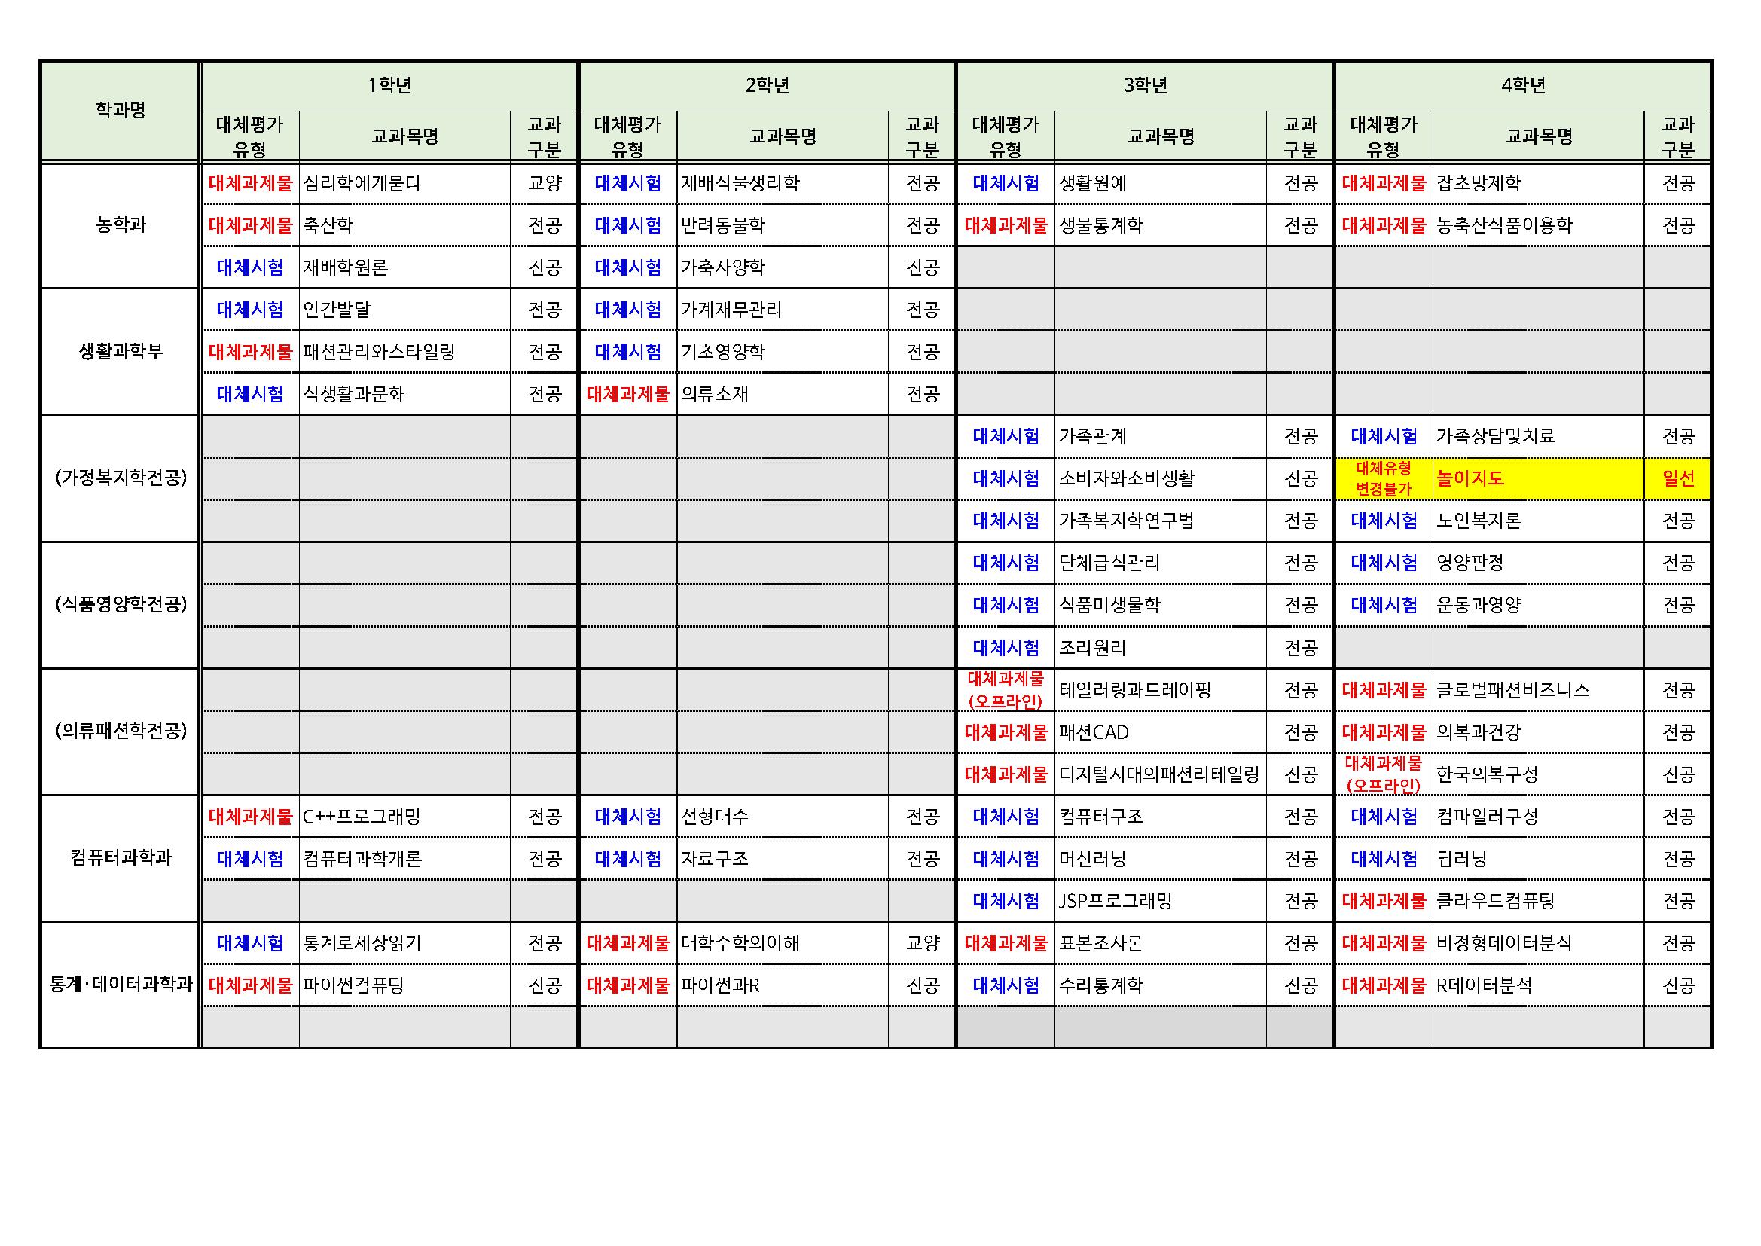Select the 자료구조 course cell
Screen dimensions: 1761x1246
[783, 858]
